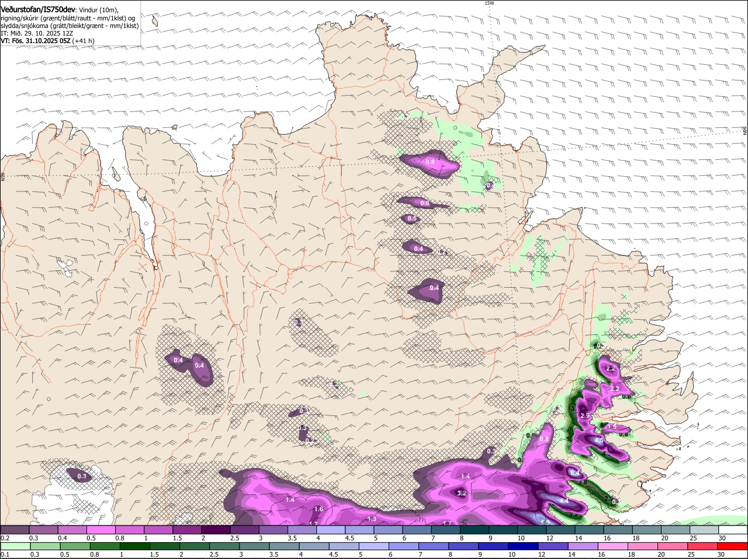Click the legend label 30 in the green row

coord(721,554)
